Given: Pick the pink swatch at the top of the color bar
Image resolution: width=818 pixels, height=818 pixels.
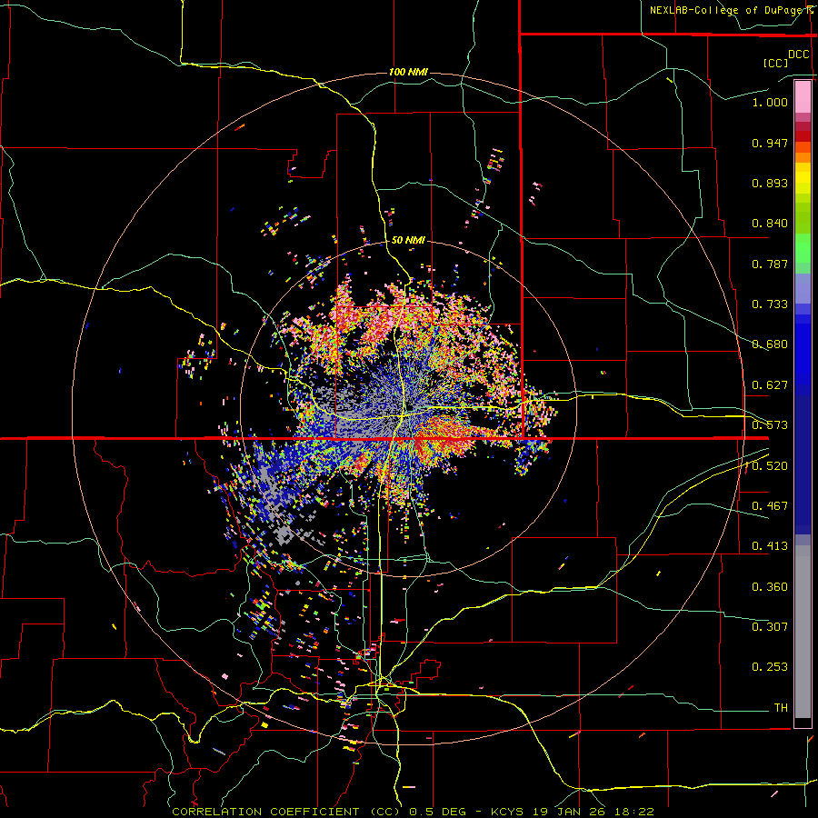Looking at the screenshot, I should click(803, 97).
